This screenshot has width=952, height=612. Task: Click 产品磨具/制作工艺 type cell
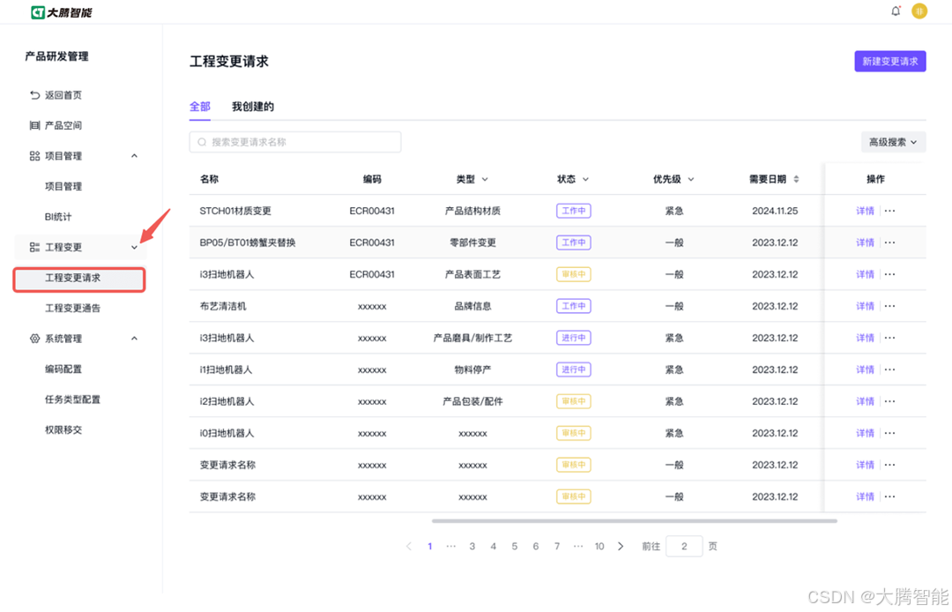(x=472, y=338)
